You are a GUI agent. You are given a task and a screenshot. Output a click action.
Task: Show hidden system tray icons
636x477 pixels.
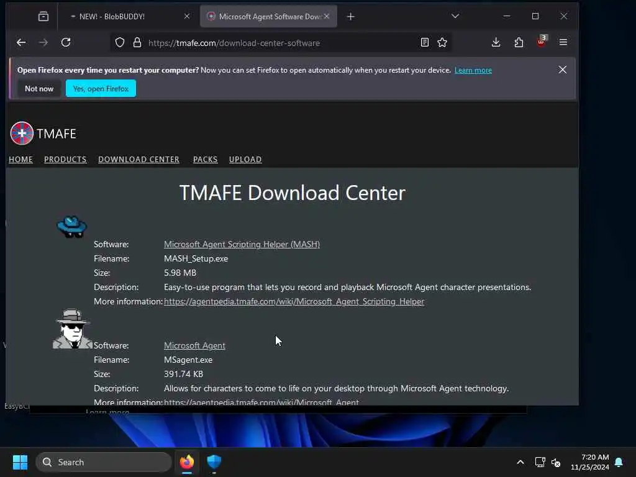(x=520, y=462)
